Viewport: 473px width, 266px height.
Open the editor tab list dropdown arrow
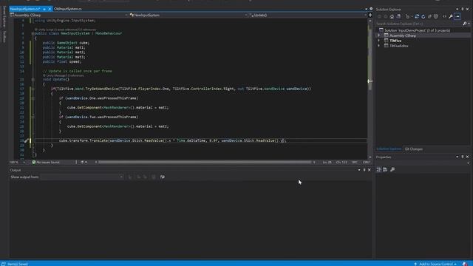click(366, 9)
